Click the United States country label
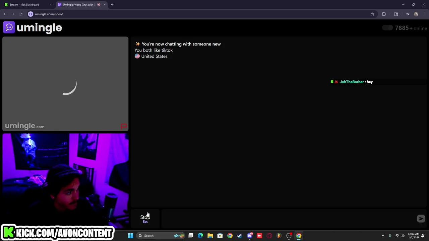429x241 pixels. pyautogui.click(x=154, y=56)
